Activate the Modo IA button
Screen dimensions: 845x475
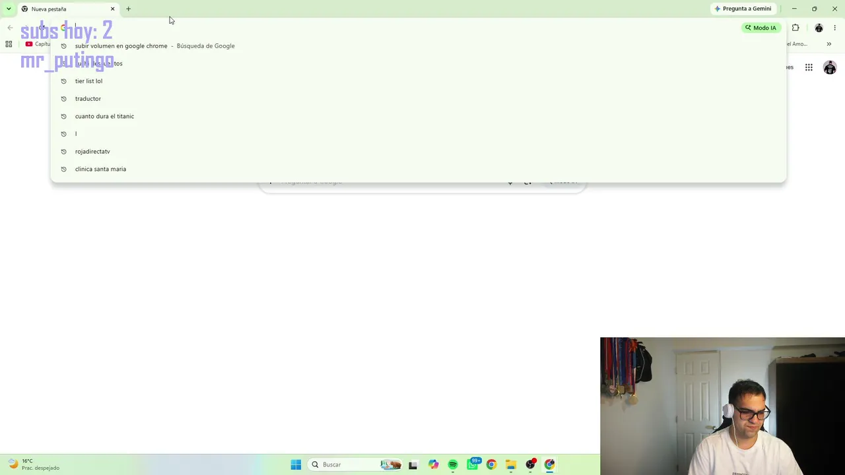click(760, 28)
